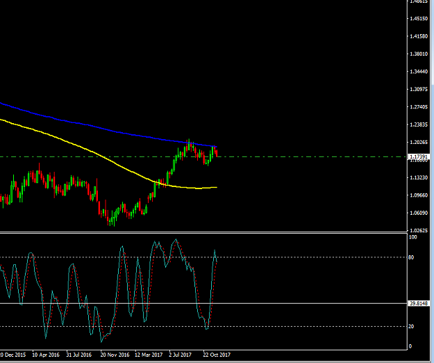Click the 22 Oct 2017 date label
This screenshot has width=434, height=363.
217,355
